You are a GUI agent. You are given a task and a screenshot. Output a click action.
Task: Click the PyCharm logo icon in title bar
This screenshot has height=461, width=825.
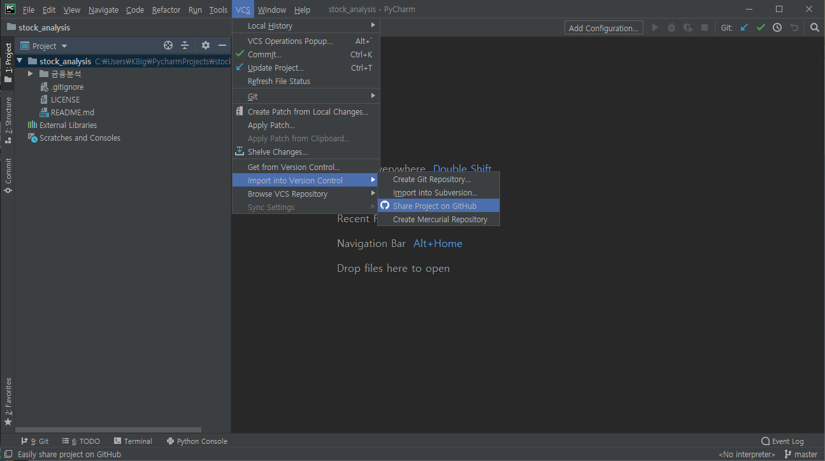10,9
